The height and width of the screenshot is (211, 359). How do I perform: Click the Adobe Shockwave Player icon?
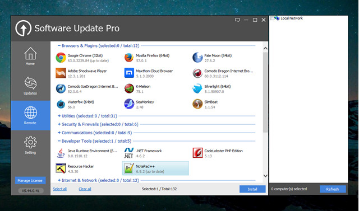point(61,73)
